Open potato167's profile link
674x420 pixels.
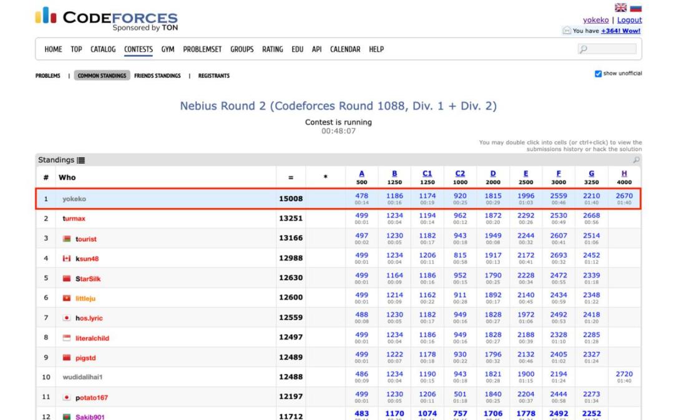pyautogui.click(x=92, y=398)
